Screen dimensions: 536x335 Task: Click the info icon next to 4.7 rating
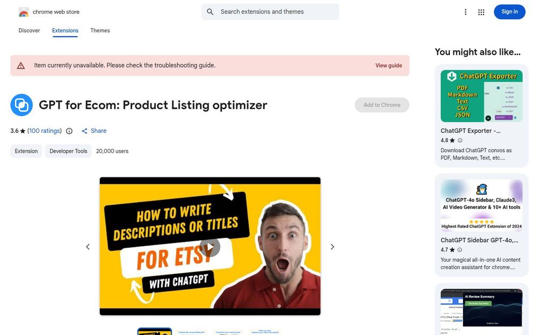point(460,250)
